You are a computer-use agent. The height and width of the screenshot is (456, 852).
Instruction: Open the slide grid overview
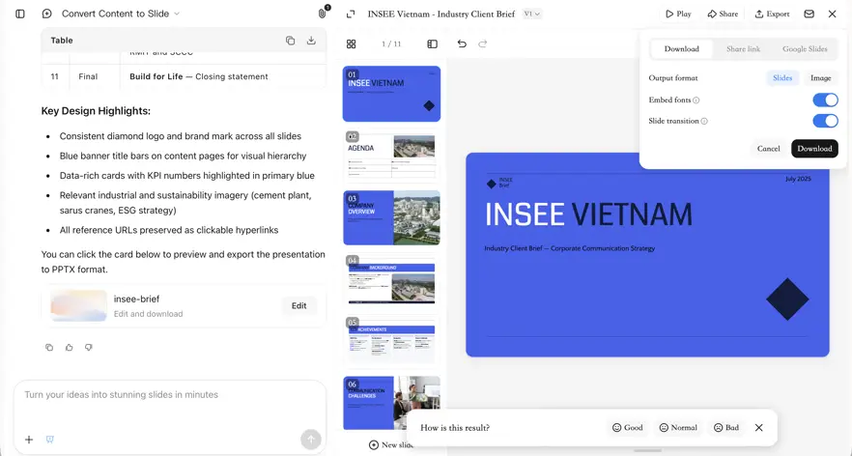coord(351,44)
